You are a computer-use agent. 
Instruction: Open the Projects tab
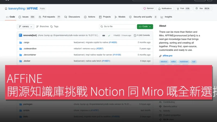tap(105, 17)
